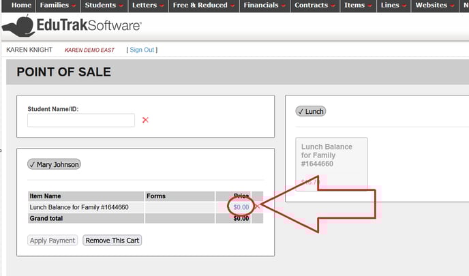Viewport: 469px width, 276px height.
Task: Open the Websites dropdown
Action: [434, 5]
